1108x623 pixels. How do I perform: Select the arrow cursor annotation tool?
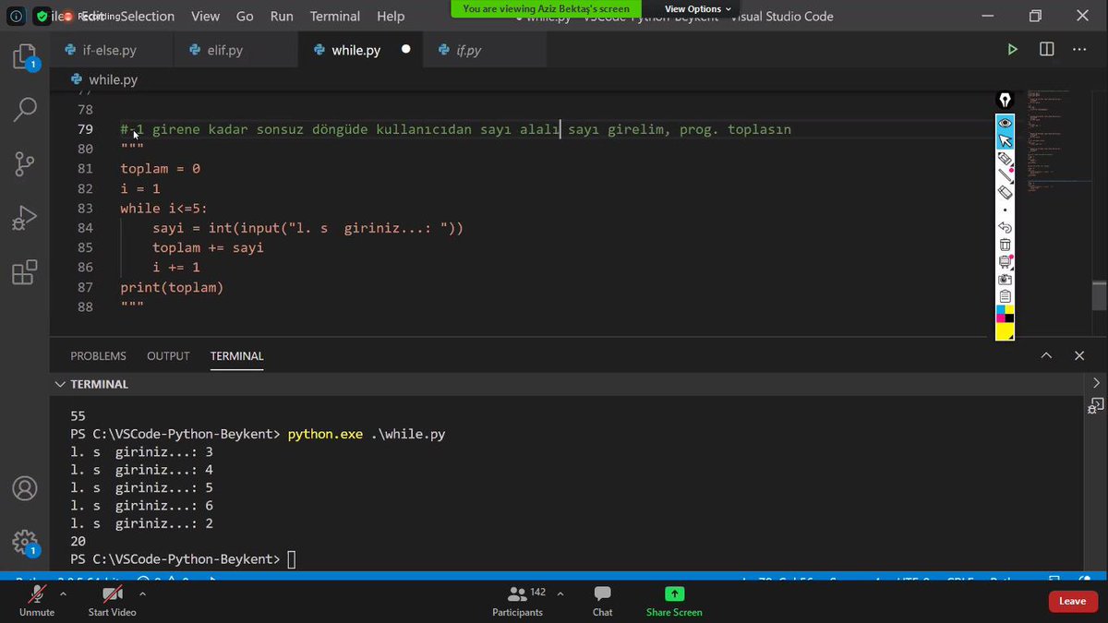1006,141
